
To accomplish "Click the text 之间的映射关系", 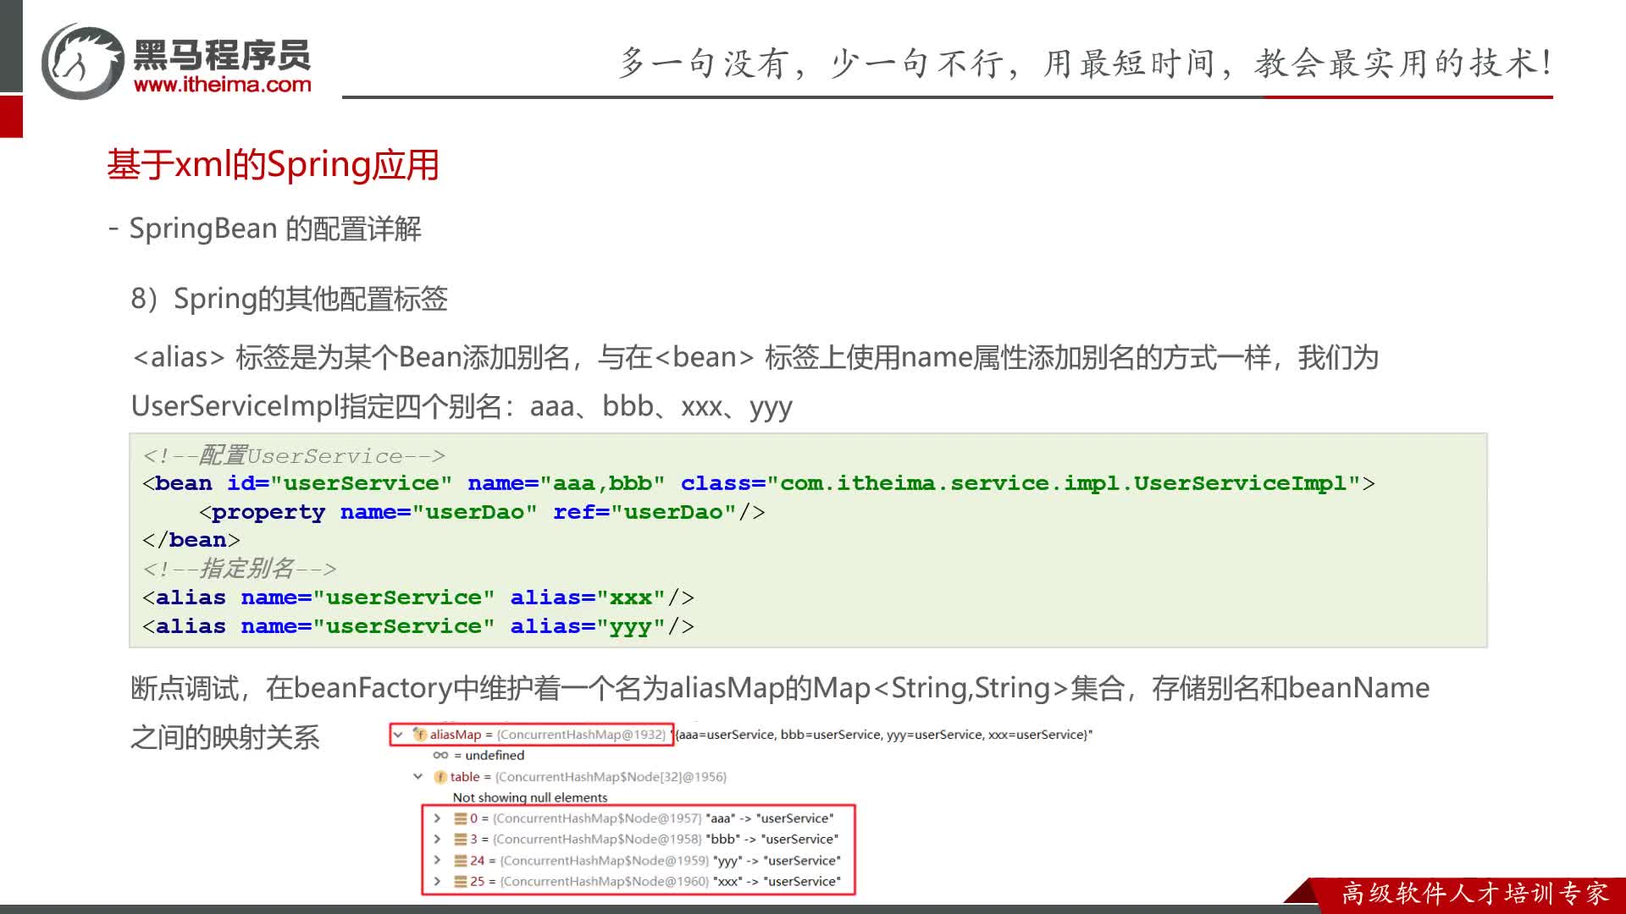I will [x=225, y=737].
